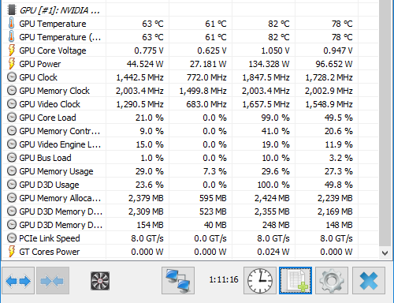394x303 pixels.
Task: Click the gauge icon beside GPU D3D Usage
Action: point(12,185)
